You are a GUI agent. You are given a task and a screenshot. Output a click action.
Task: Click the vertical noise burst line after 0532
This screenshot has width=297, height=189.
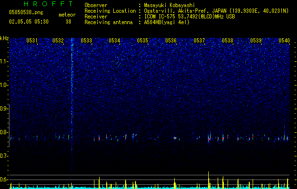click(72, 105)
